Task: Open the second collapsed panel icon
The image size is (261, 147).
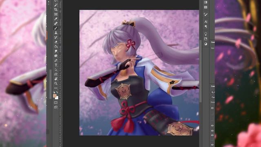Action: pos(206,7)
